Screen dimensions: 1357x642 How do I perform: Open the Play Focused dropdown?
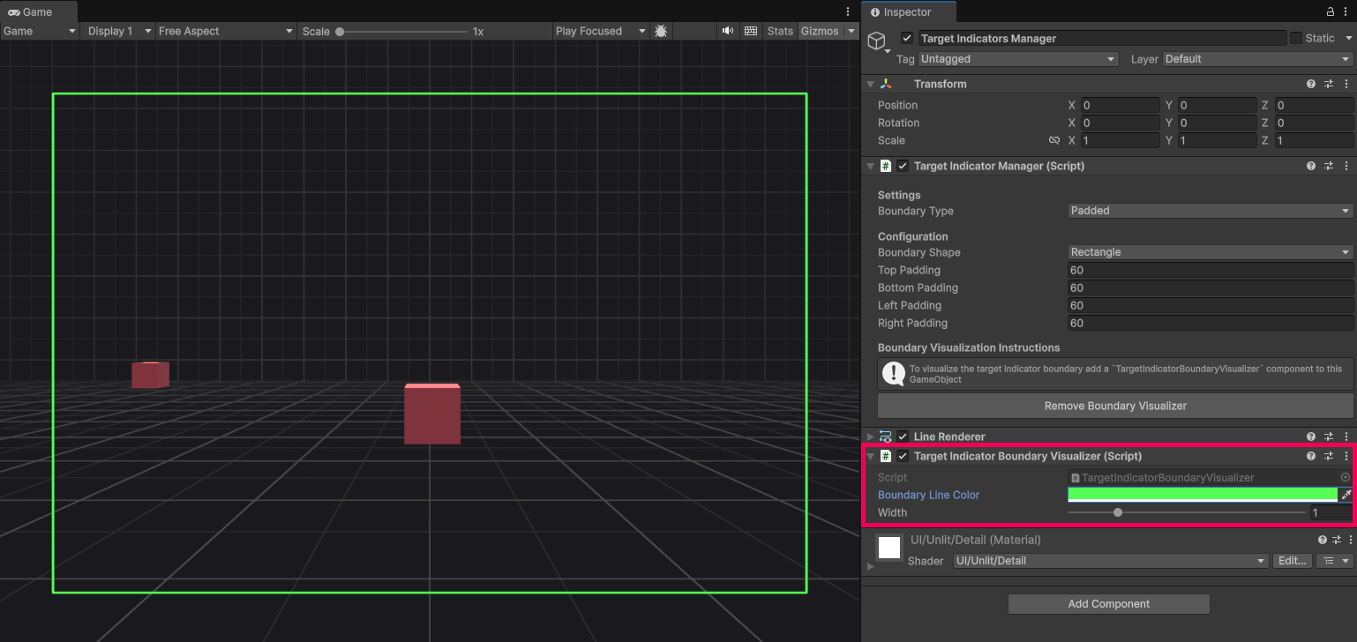pyautogui.click(x=600, y=31)
